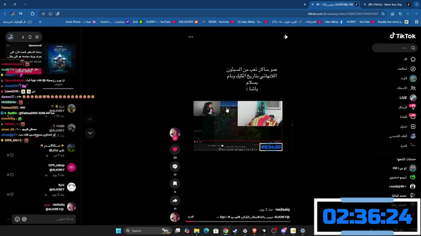The height and width of the screenshot is (236, 421).
Task: Open Discord from the taskbar
Action: tap(284, 231)
